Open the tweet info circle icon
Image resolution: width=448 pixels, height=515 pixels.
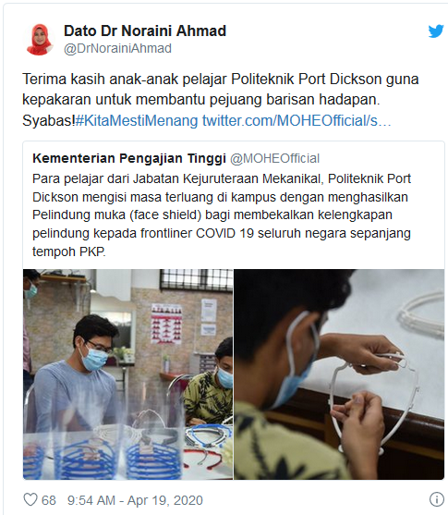[x=436, y=499]
